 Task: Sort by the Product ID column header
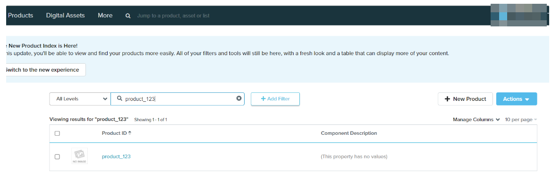pos(117,133)
